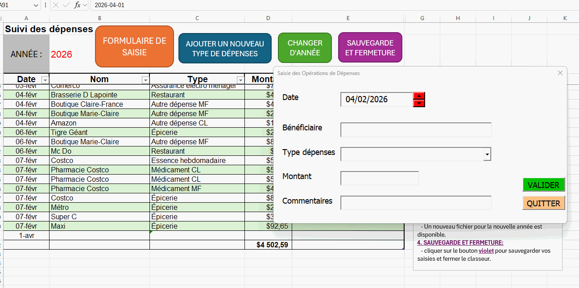Click the green CHANGER D'ANNÉE button
This screenshot has height=288, width=579.
tap(305, 48)
